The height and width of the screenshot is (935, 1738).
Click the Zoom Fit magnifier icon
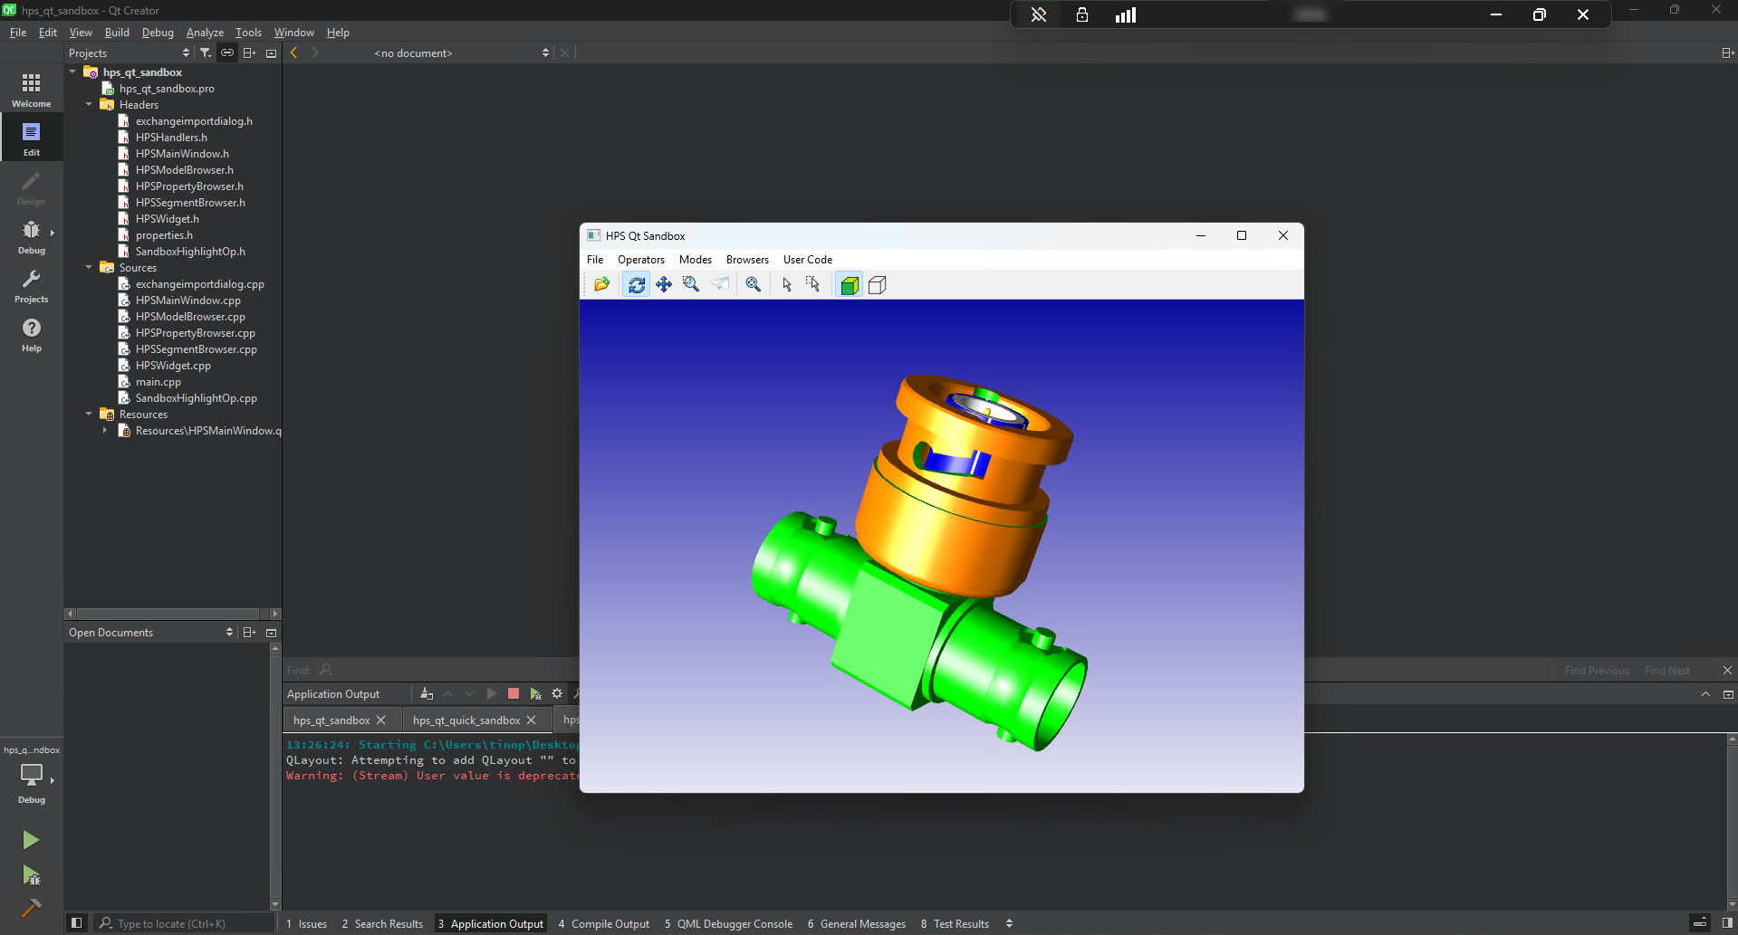point(753,285)
